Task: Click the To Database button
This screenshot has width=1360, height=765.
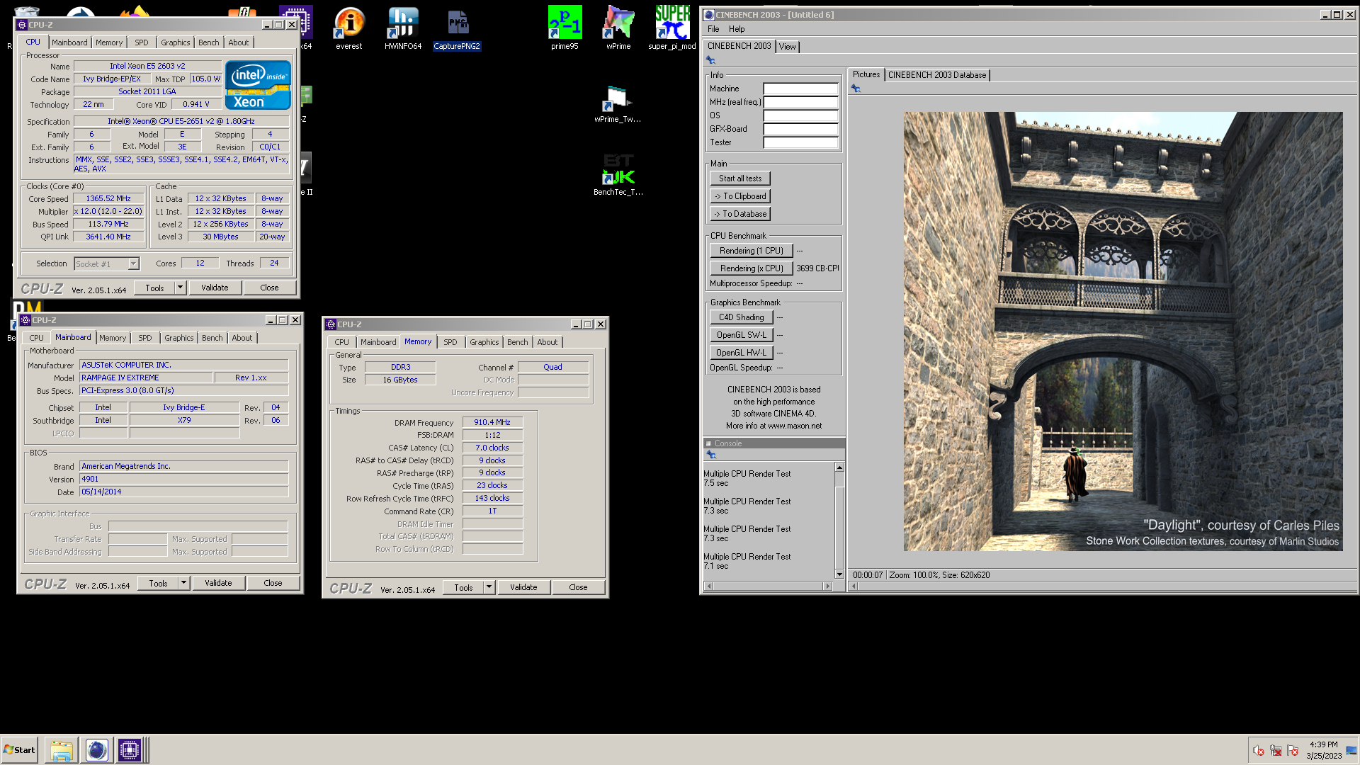Action: [x=740, y=214]
